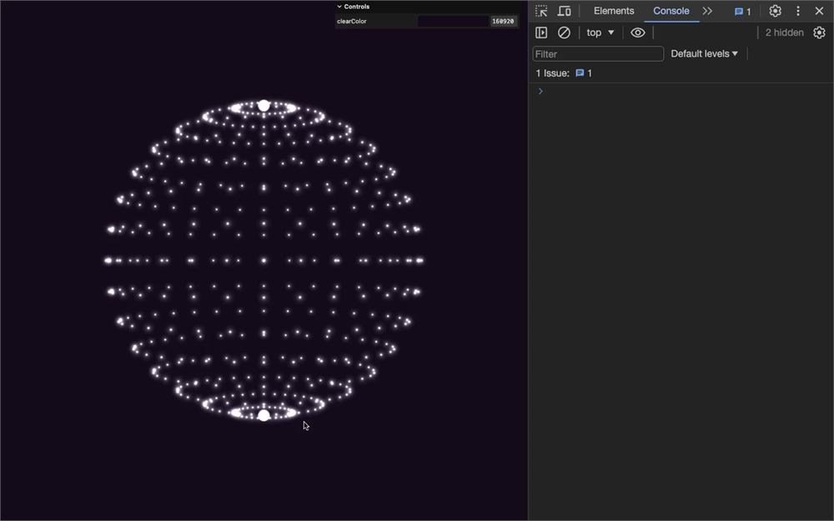Open the issues counter badge in toolbar
Image resolution: width=834 pixels, height=521 pixels.
click(742, 11)
